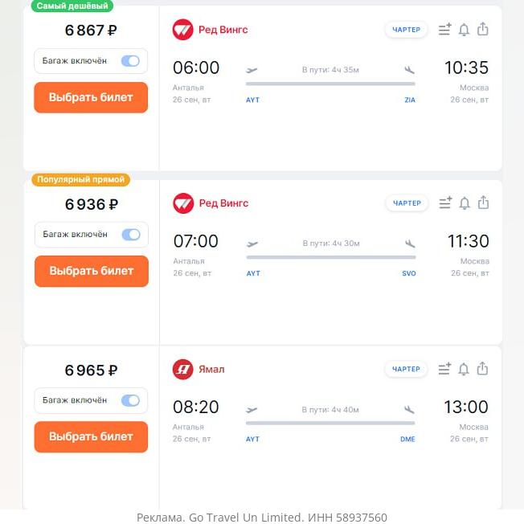
Task: Share the 7:00 flight to SVO
Action: pos(484,203)
